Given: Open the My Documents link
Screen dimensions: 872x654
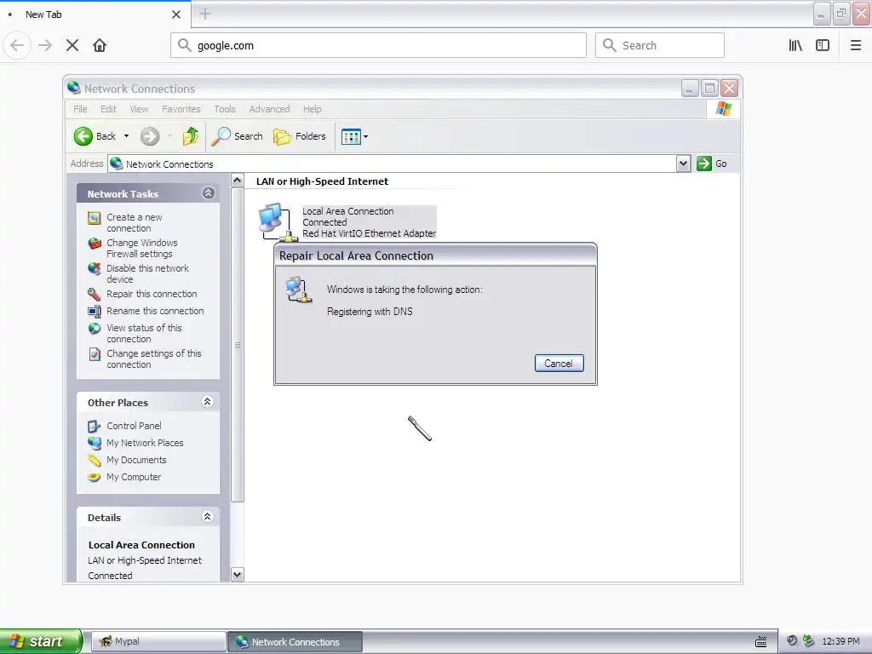Looking at the screenshot, I should click(136, 460).
